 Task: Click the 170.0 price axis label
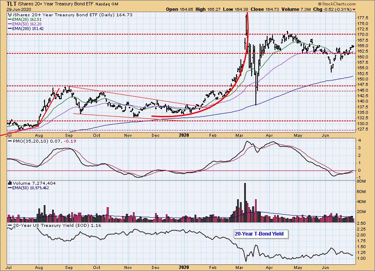tap(362, 35)
